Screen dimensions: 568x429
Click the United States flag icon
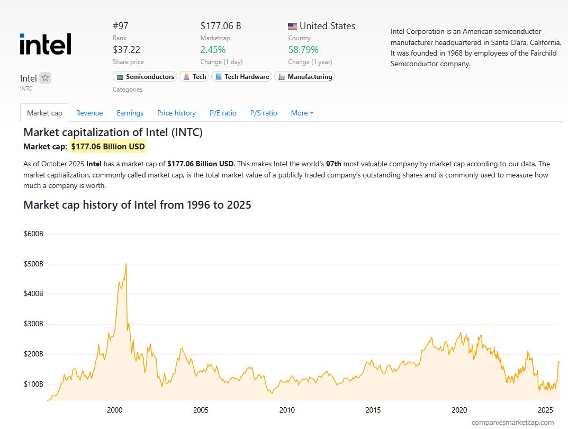pyautogui.click(x=292, y=26)
